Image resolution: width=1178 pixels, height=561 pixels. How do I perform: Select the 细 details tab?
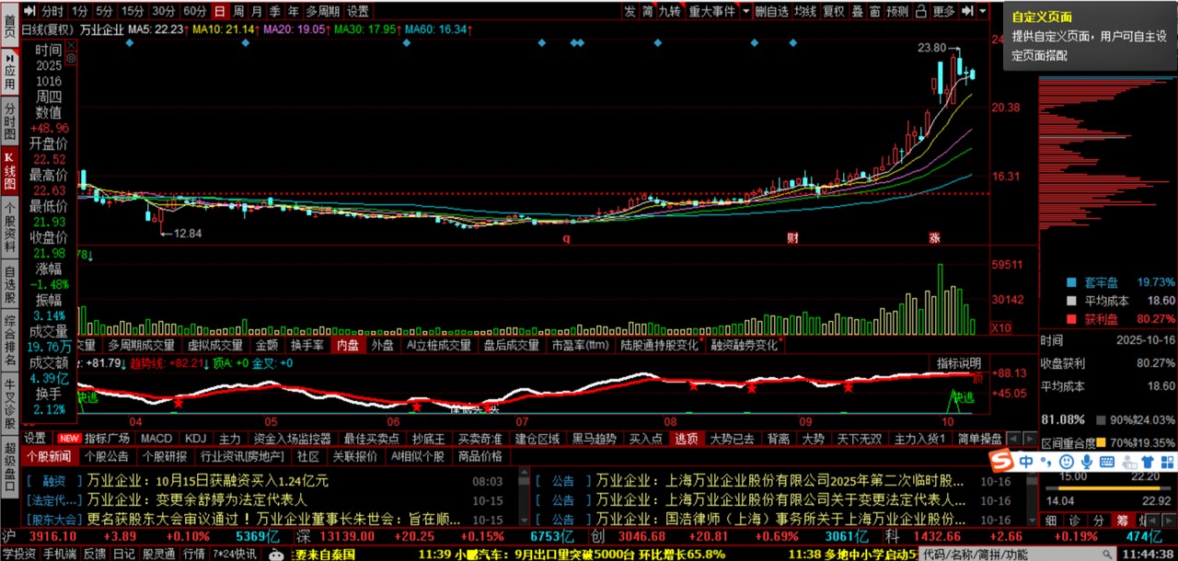tap(1051, 521)
